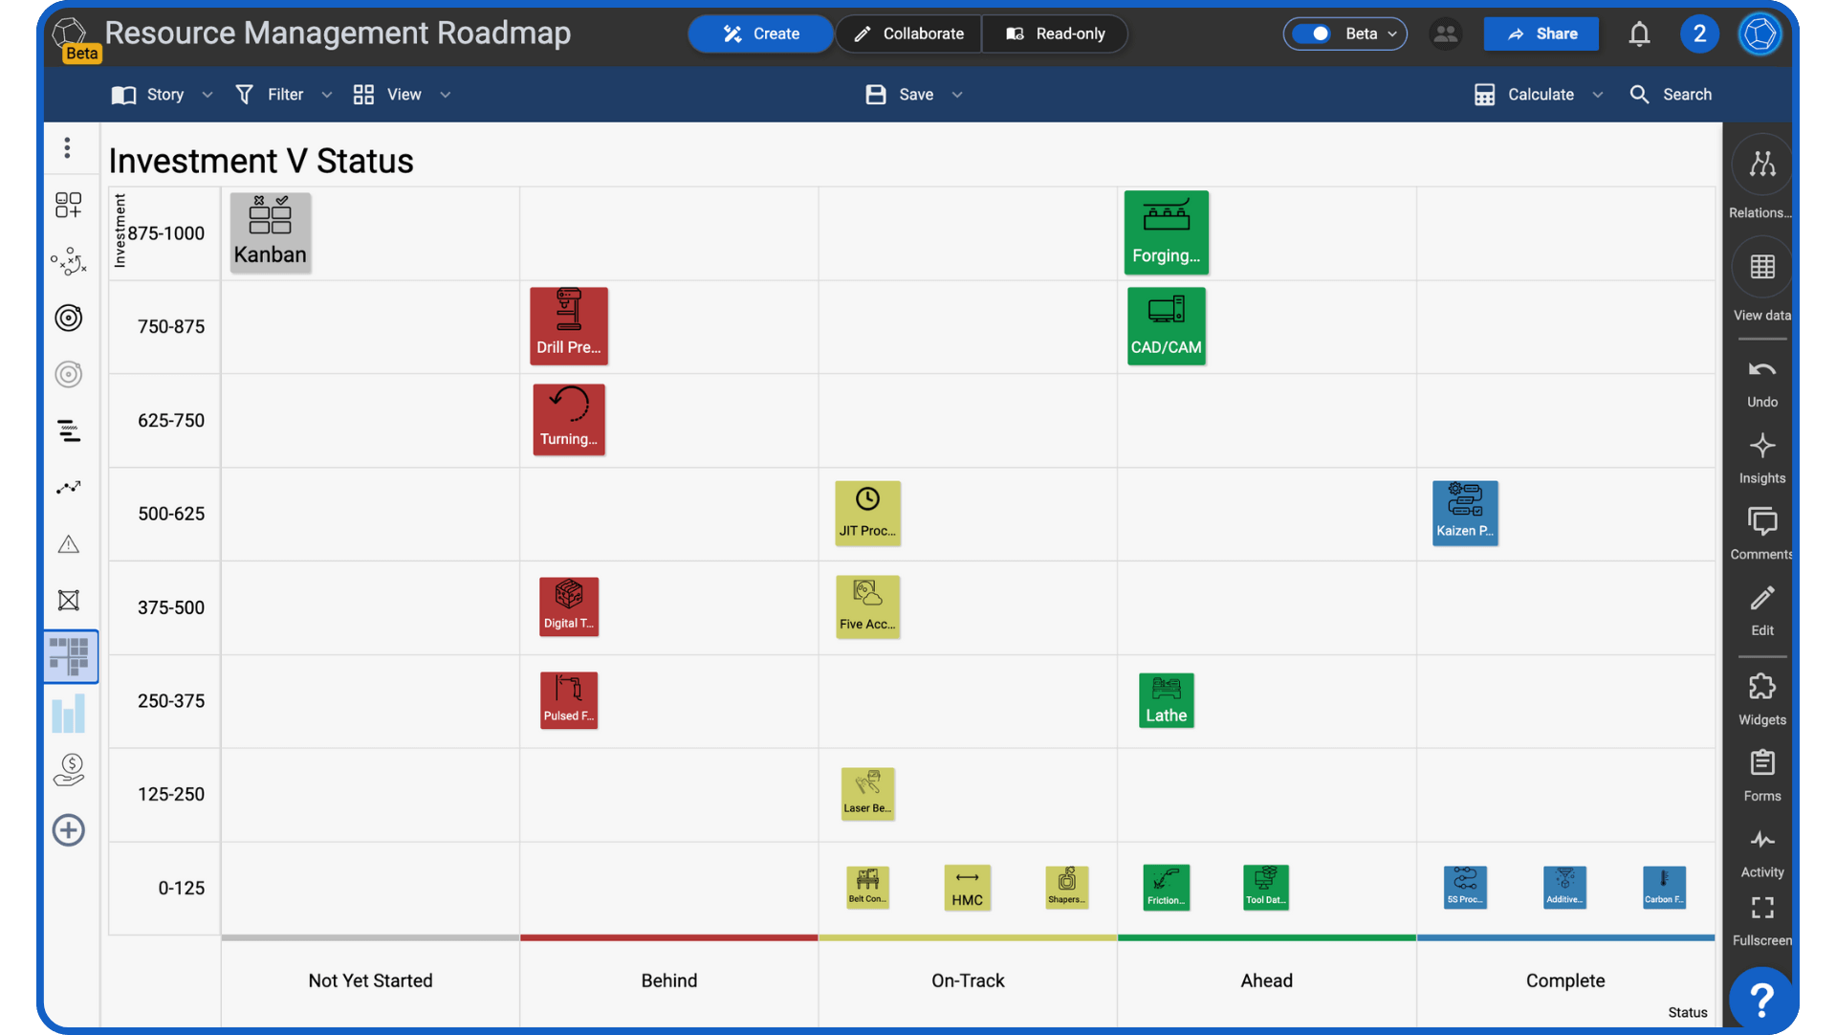This screenshot has height=1035, width=1836.
Task: Select the green Forging card
Action: [x=1166, y=232]
